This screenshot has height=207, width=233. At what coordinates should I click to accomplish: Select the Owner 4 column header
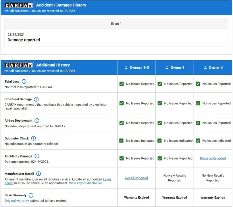coord(175,68)
